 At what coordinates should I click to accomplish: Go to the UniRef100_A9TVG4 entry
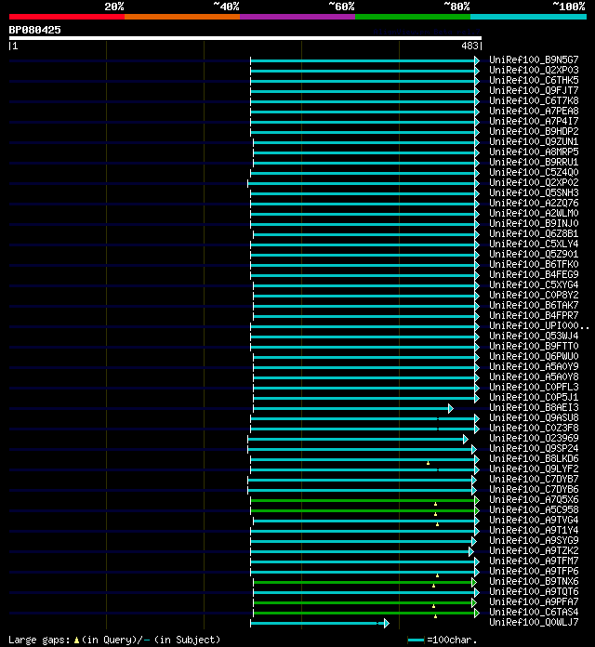[534, 520]
